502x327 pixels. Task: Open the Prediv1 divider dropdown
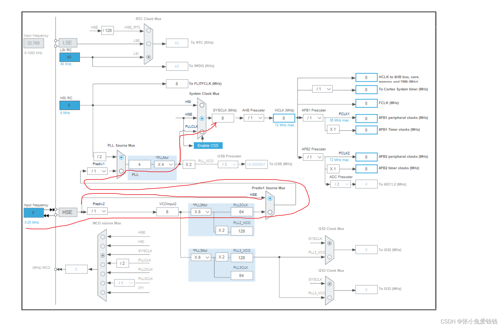[x=97, y=171]
